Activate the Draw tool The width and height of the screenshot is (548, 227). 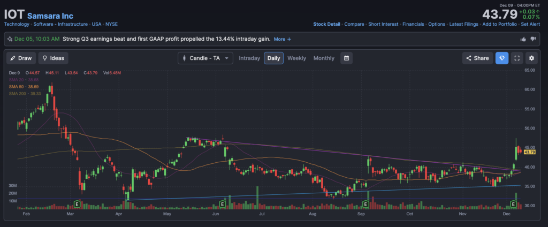pos(20,58)
